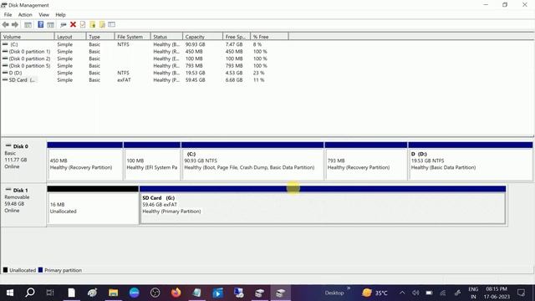Open the clock showing 08:15 PM
Screen dimensions: 535x301
coord(497,293)
